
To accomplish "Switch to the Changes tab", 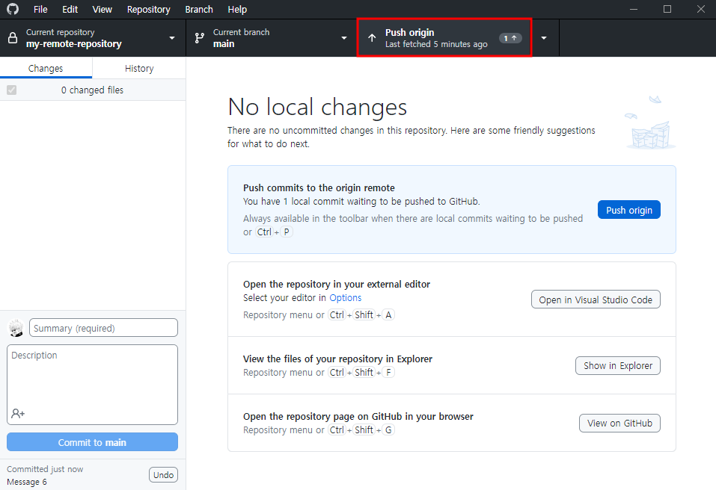I will (x=46, y=69).
